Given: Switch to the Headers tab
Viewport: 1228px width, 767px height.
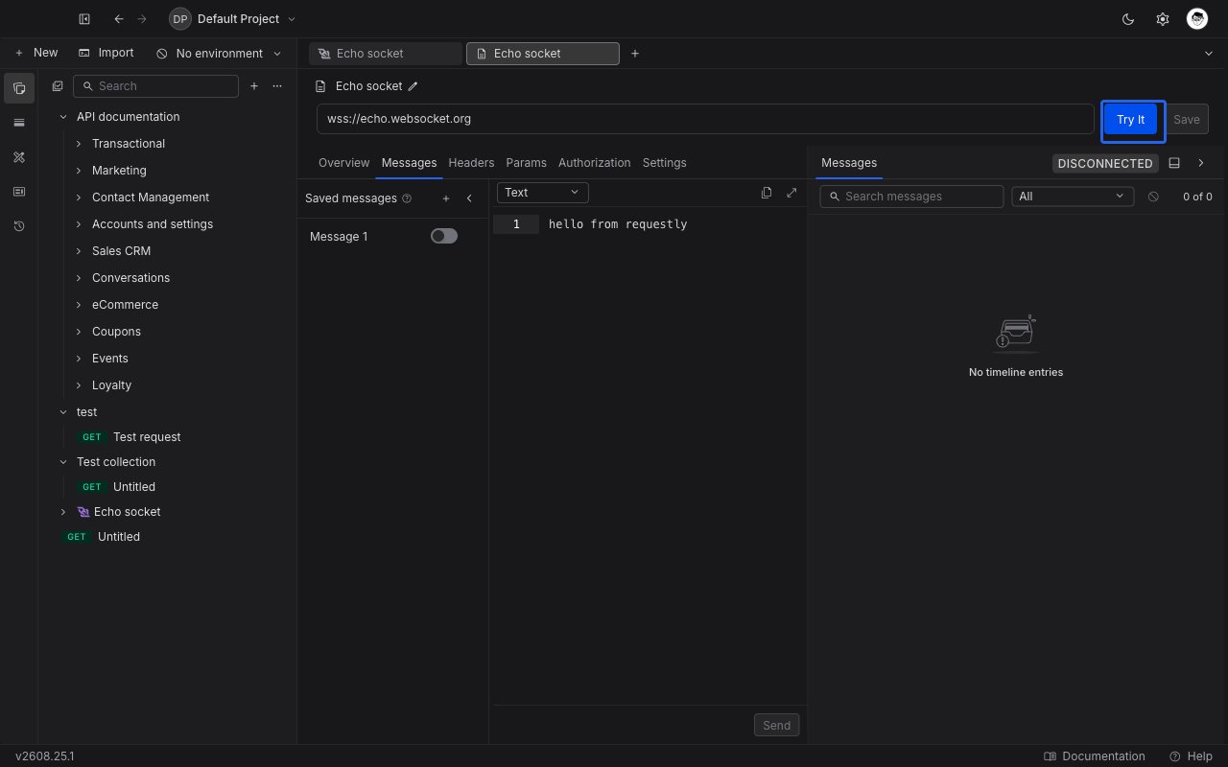Looking at the screenshot, I should 471,163.
